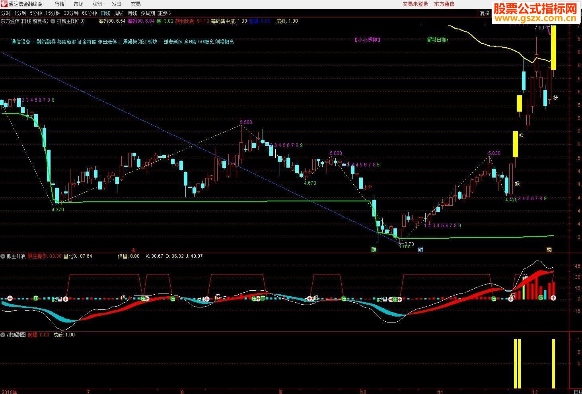Viewport: 582px width, 394px height.
Task: Click the rightmost red plus marker
Action: click(x=553, y=298)
